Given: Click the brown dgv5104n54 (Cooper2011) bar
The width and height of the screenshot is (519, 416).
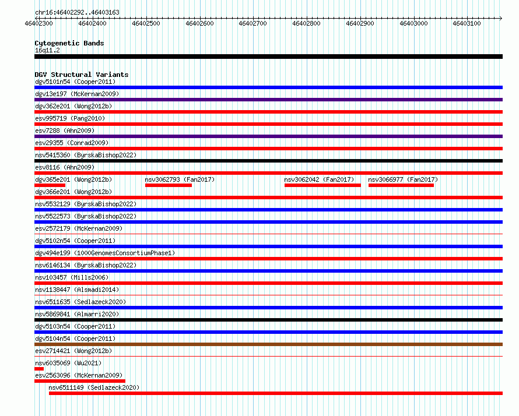Looking at the screenshot, I should pos(268,344).
